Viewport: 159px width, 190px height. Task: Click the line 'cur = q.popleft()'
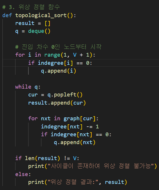(x=55, y=95)
